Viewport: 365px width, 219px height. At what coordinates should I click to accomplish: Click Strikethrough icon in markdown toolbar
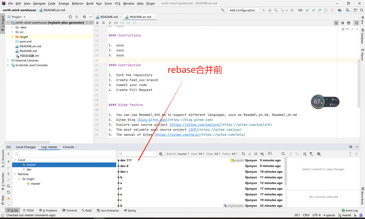(104, 23)
